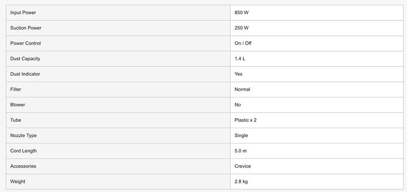Screen dimensions: 407x192
Task: Click the Dust Capacity label
Action: [x=25, y=59]
